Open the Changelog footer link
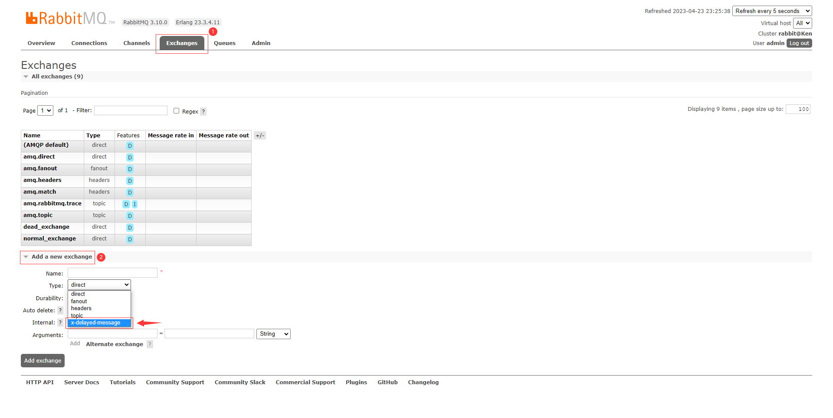 [x=423, y=382]
